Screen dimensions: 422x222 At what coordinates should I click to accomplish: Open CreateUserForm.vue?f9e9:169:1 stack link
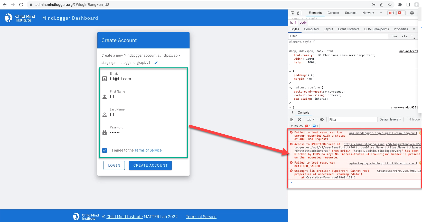click(x=331, y=178)
